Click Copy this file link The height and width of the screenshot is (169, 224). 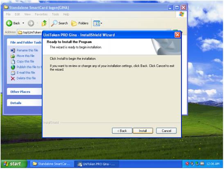(x=25, y=61)
